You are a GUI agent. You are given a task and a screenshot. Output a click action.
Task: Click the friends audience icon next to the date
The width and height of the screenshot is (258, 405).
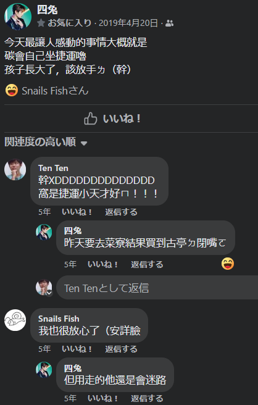coord(169,23)
